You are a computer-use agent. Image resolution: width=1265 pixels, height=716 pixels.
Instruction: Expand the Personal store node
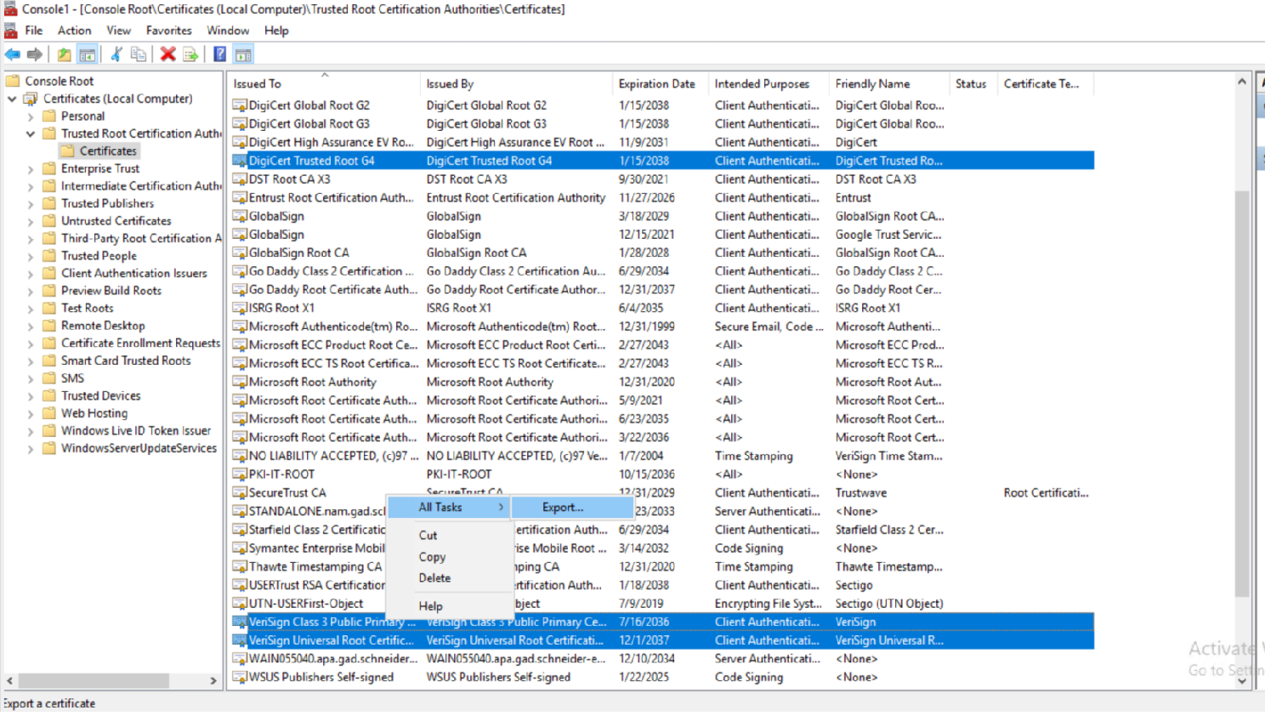(x=31, y=116)
